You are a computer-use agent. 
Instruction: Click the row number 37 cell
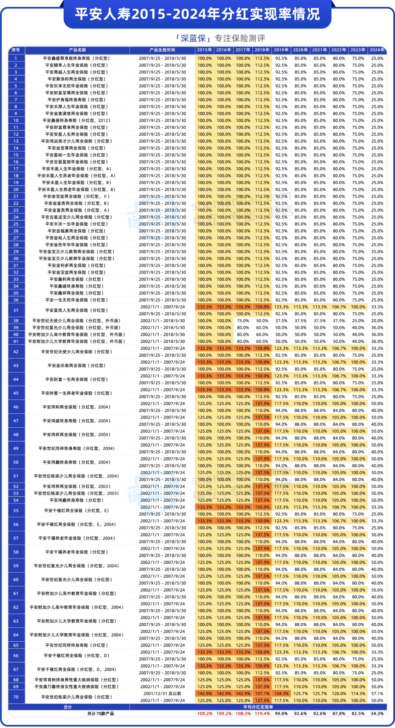[16, 310]
